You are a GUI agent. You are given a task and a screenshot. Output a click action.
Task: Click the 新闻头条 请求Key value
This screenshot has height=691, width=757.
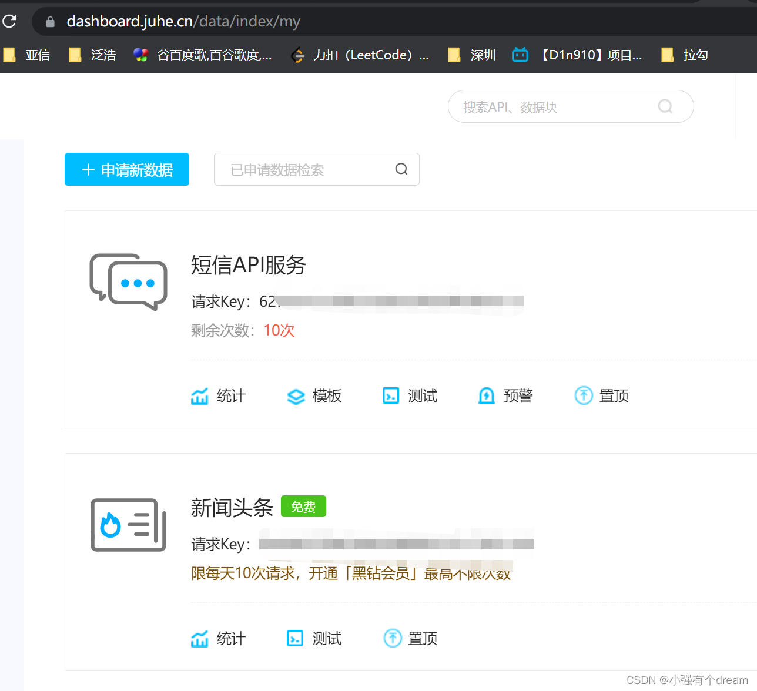pos(397,544)
